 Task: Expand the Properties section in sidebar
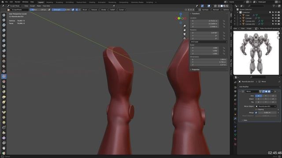(196, 69)
